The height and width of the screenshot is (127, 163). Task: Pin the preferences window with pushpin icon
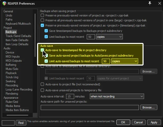tap(150, 3)
